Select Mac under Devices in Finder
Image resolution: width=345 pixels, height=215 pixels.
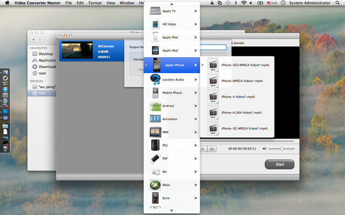pos(42,93)
